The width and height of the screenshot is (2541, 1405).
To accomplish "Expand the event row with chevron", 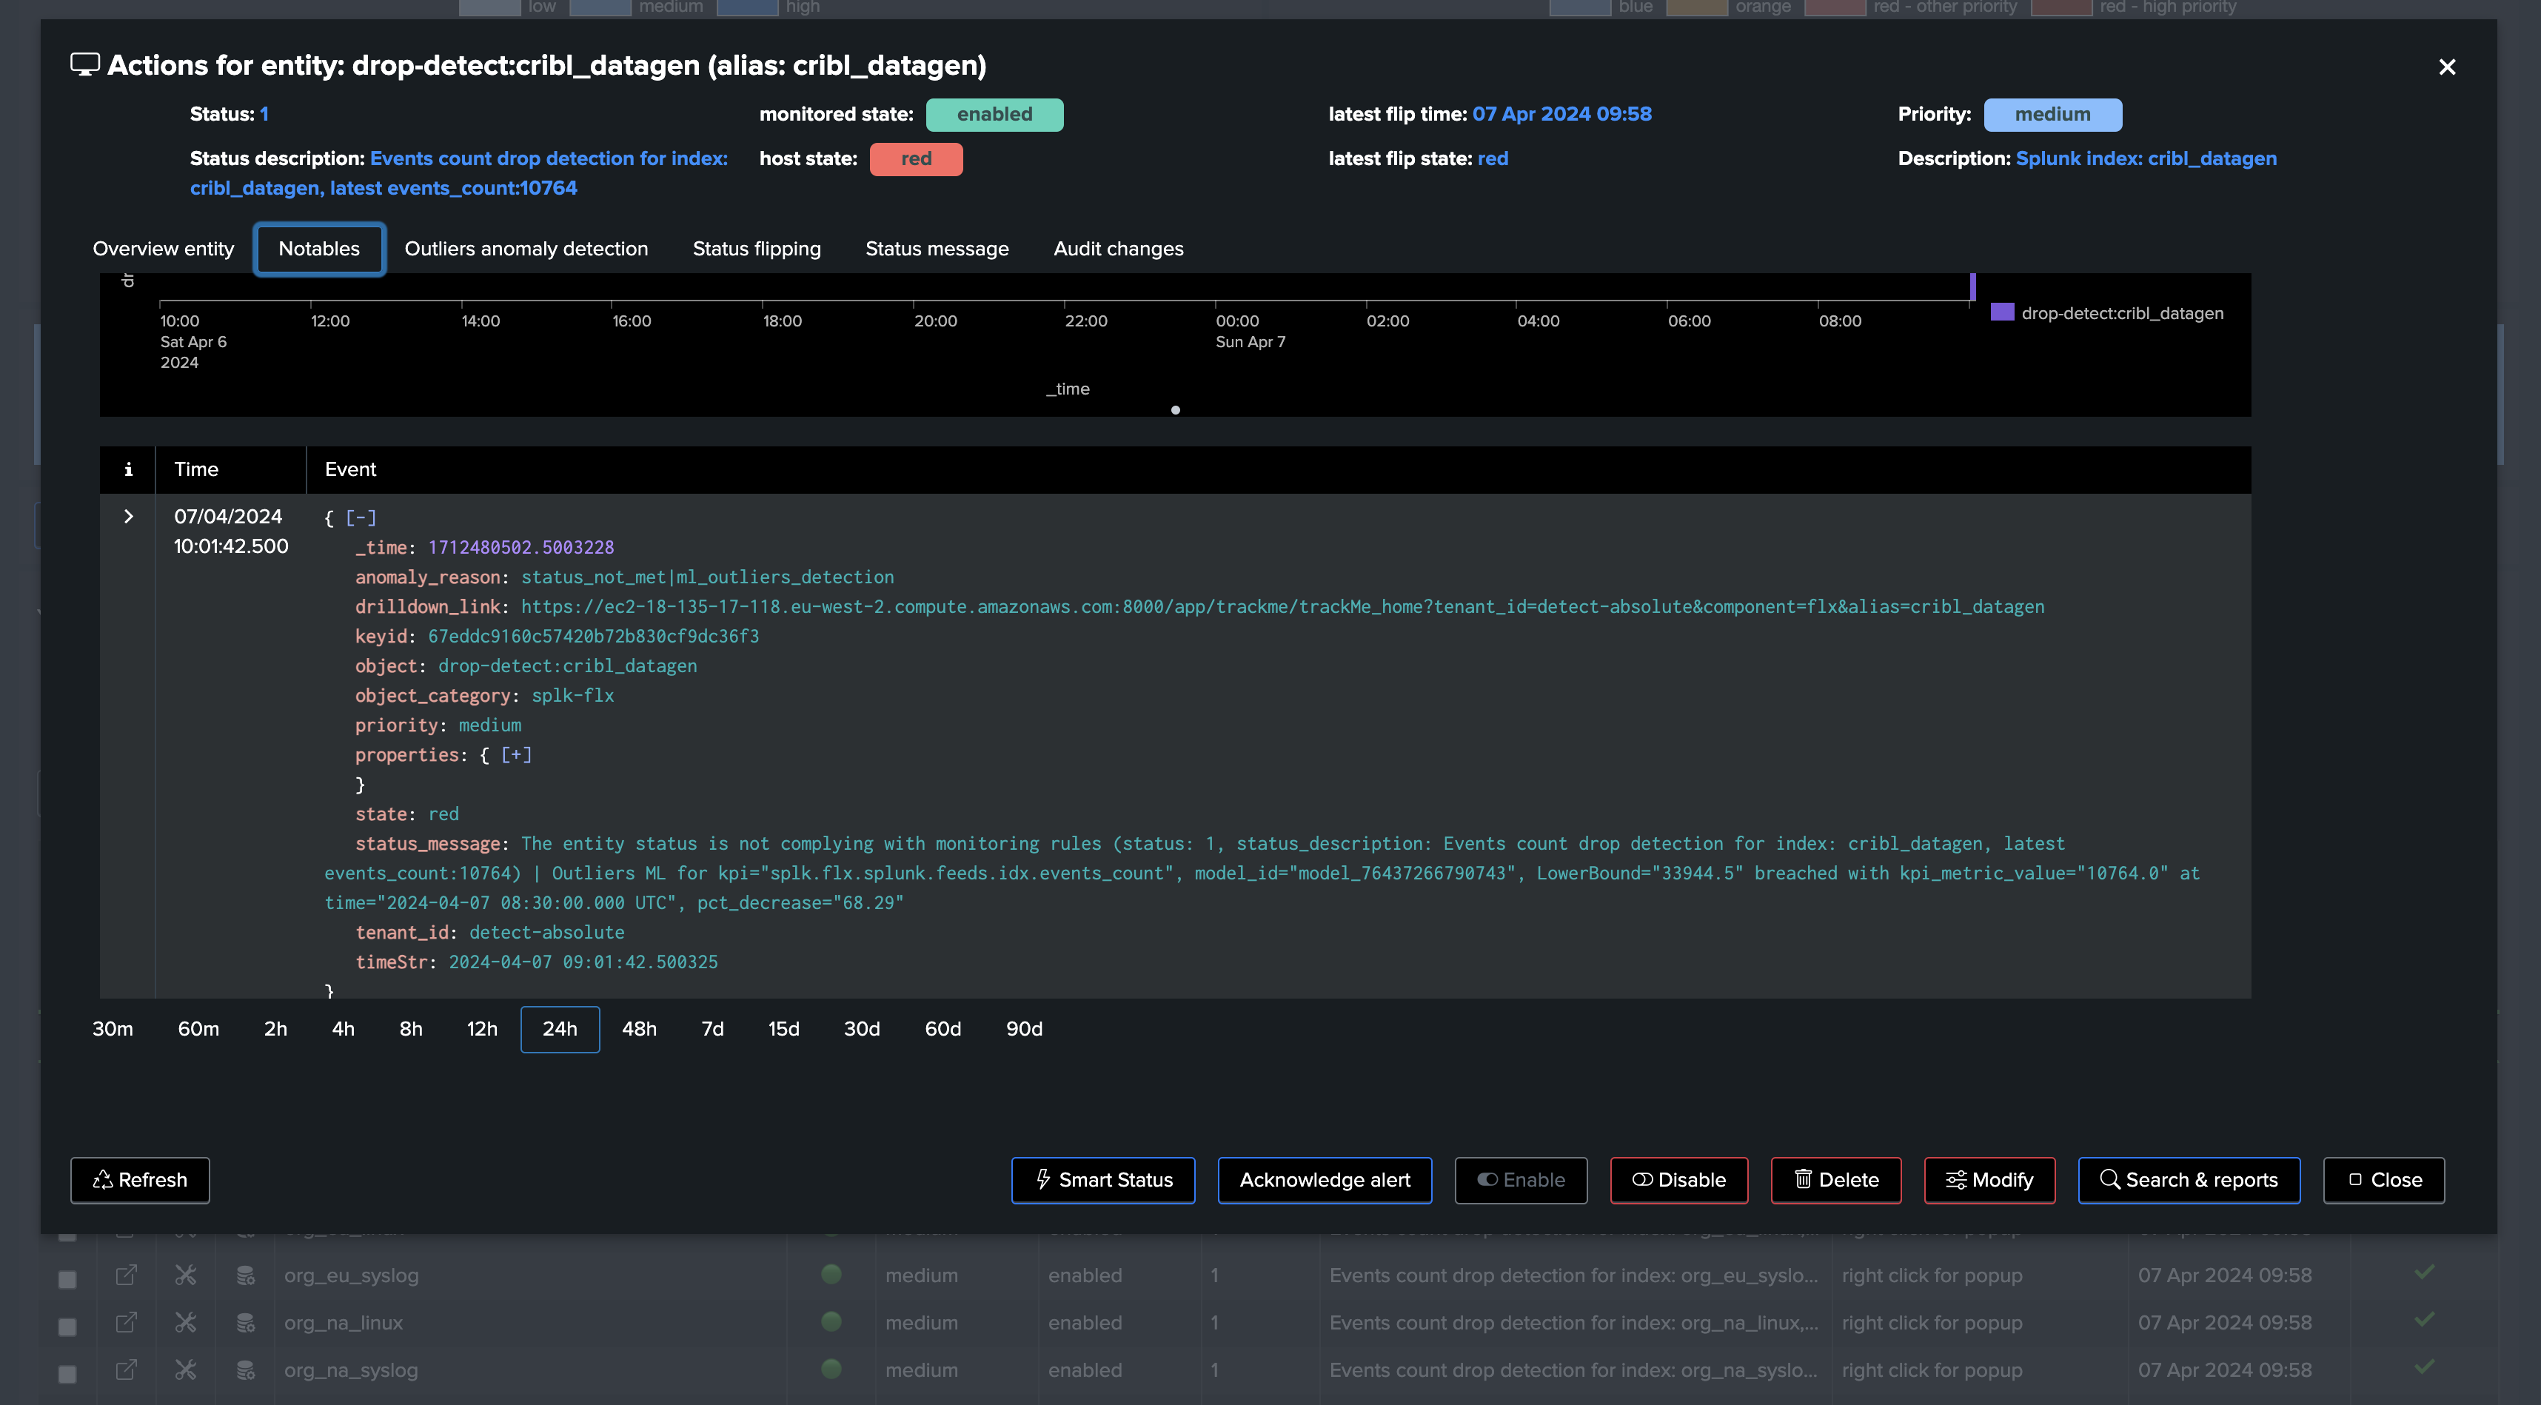I will pos(128,516).
